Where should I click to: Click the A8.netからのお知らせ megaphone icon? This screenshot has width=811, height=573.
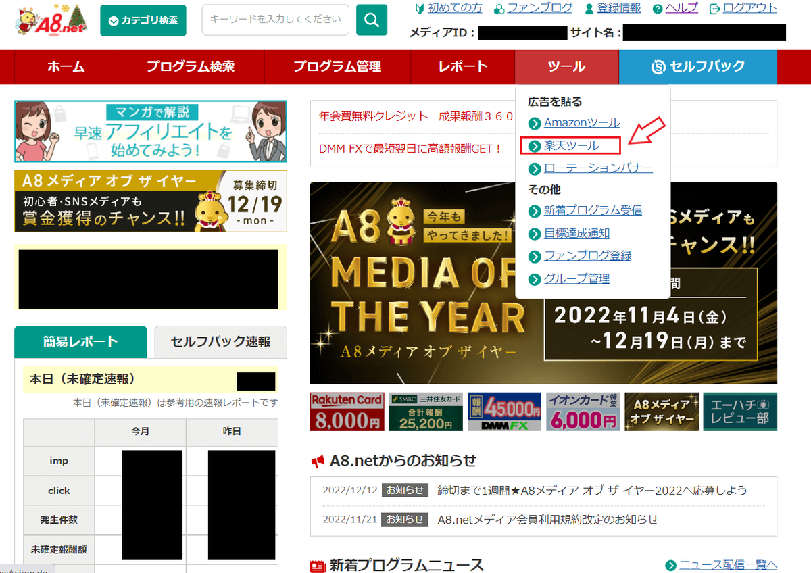318,461
